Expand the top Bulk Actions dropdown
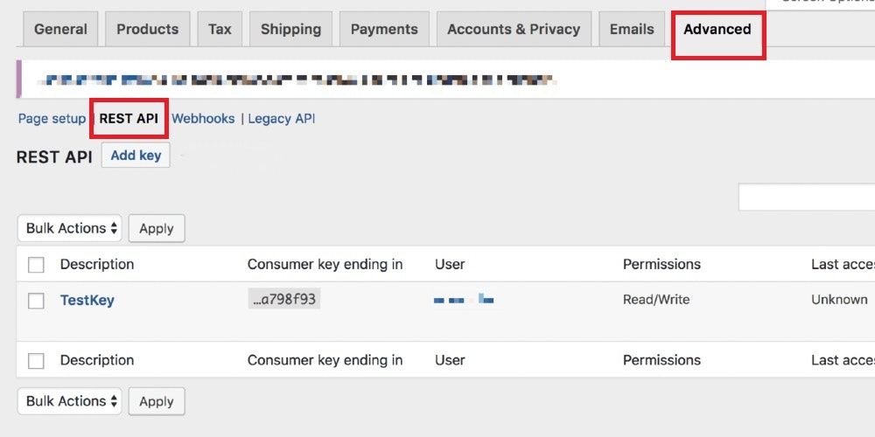The height and width of the screenshot is (437, 875). click(x=71, y=229)
